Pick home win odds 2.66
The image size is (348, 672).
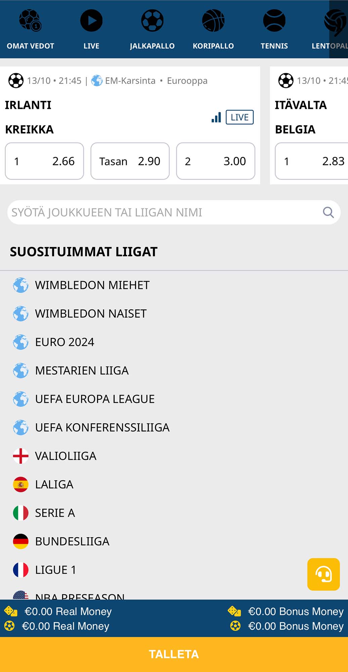pos(44,161)
